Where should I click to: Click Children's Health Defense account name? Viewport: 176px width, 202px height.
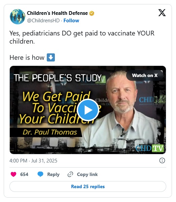click(57, 13)
